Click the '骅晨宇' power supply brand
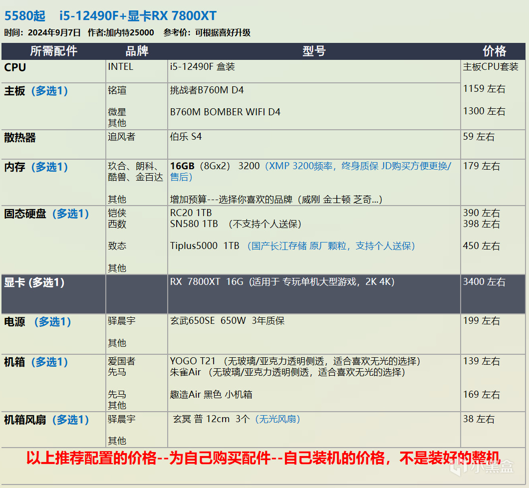 click(122, 321)
